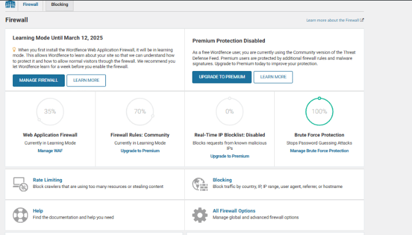Click the Wordfence logo icon
This screenshot has width=412, height=235.
tap(10, 4)
